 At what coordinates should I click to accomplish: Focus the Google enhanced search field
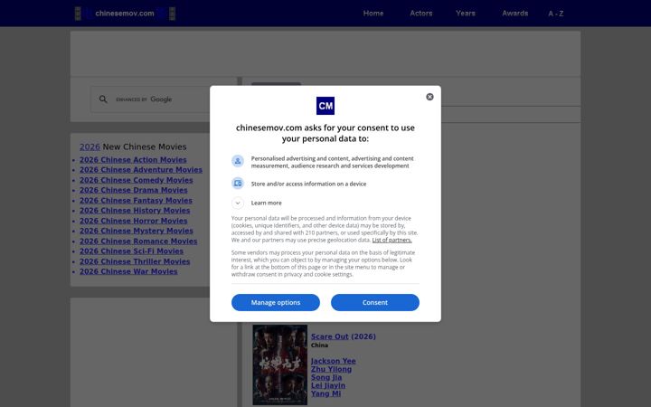[x=156, y=99]
